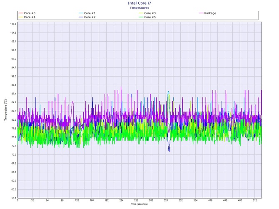The image size is (279, 209).
Task: Click the Core #3 legend entry
Action: click(147, 13)
